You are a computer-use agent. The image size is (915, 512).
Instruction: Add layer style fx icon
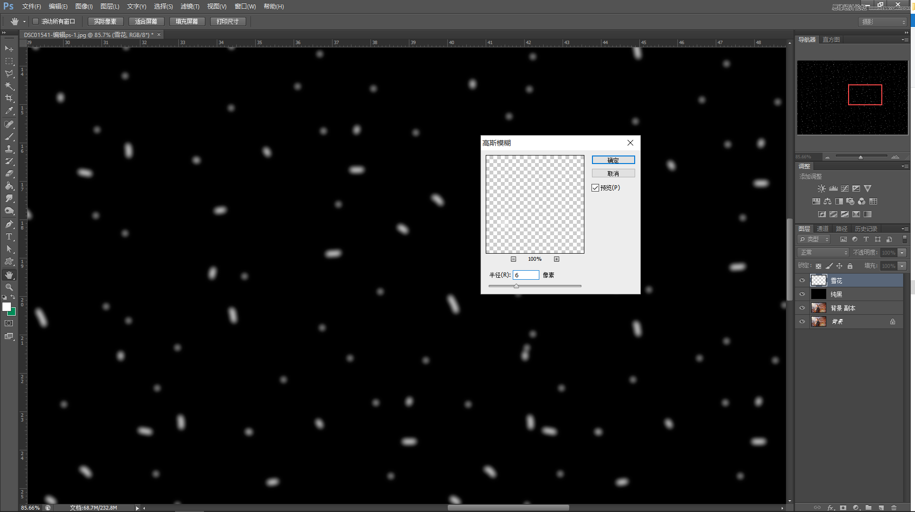[x=831, y=507]
